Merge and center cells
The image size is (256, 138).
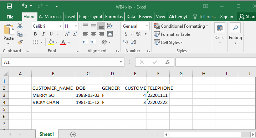pos(110,34)
